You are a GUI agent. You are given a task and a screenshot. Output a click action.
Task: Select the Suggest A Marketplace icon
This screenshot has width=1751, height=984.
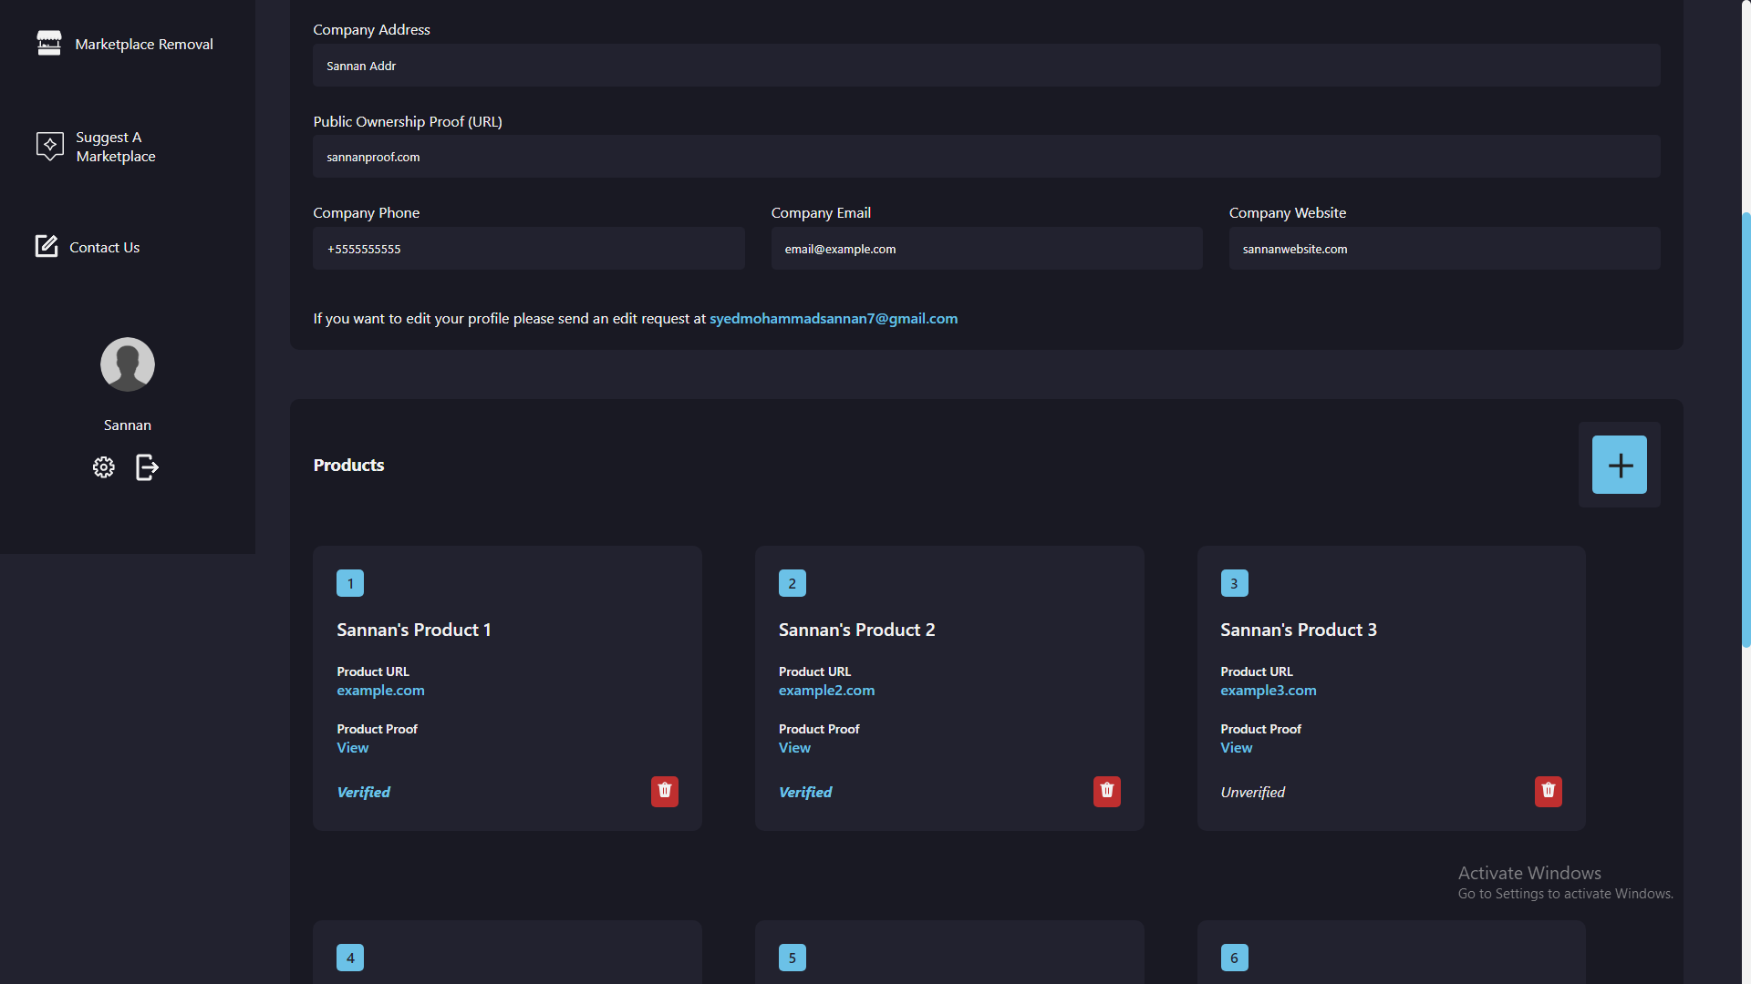(x=49, y=146)
